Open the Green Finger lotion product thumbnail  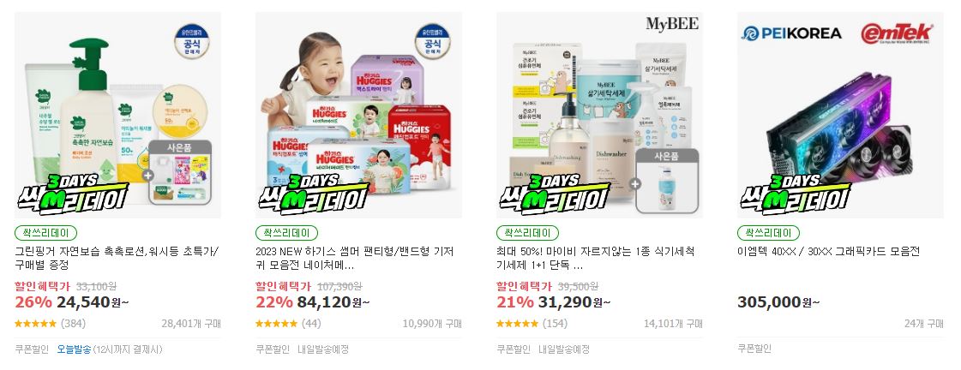(117, 115)
